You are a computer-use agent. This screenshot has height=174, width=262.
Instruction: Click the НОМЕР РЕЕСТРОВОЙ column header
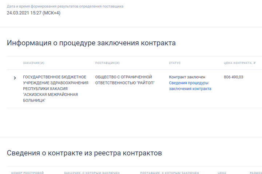[x=28, y=173]
